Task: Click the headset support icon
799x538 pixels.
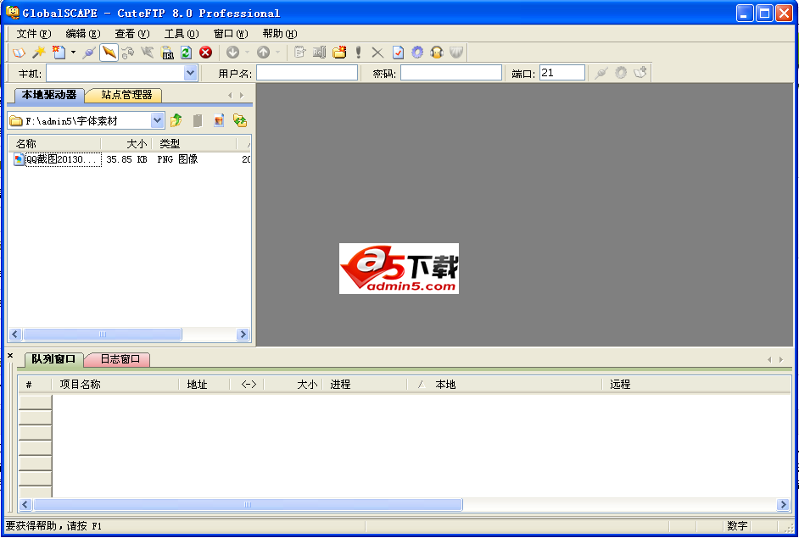Action: pyautogui.click(x=437, y=53)
